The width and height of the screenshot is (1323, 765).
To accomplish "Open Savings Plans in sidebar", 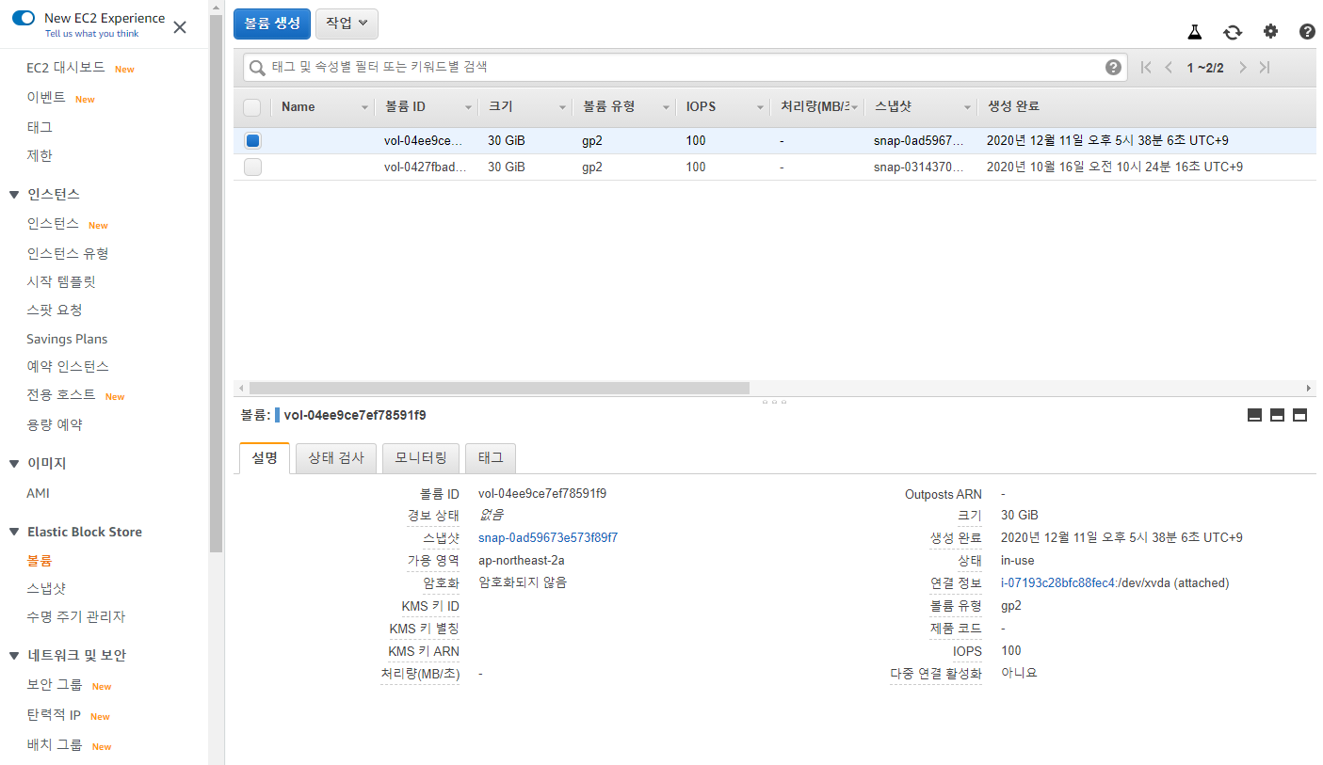I will (x=67, y=339).
